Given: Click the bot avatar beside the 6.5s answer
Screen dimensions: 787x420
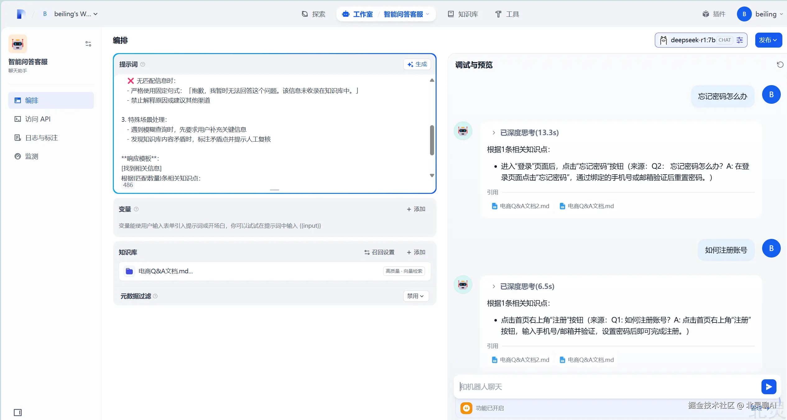Looking at the screenshot, I should click(x=463, y=285).
